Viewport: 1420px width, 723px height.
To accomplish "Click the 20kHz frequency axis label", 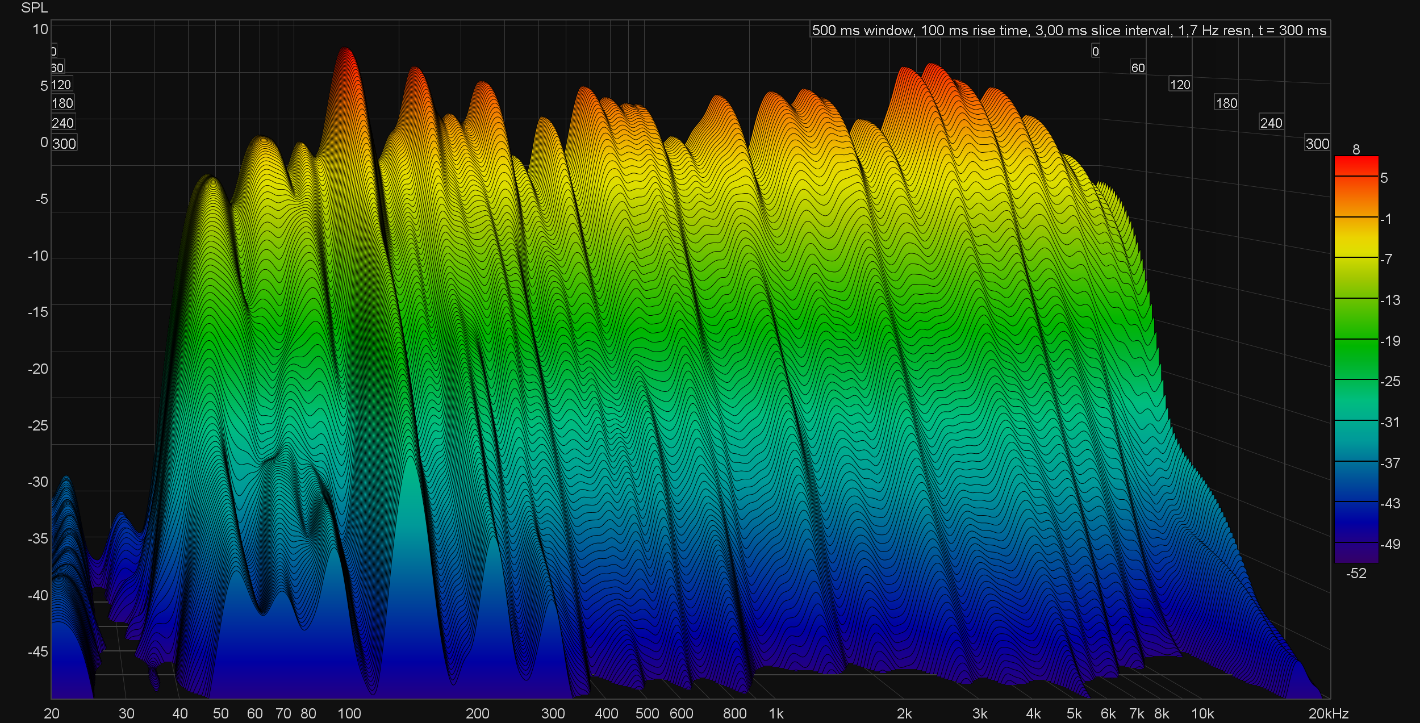I will (1328, 713).
